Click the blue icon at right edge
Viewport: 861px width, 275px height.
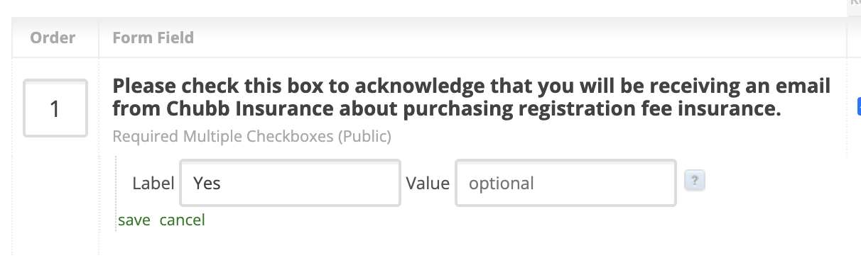[x=859, y=107]
